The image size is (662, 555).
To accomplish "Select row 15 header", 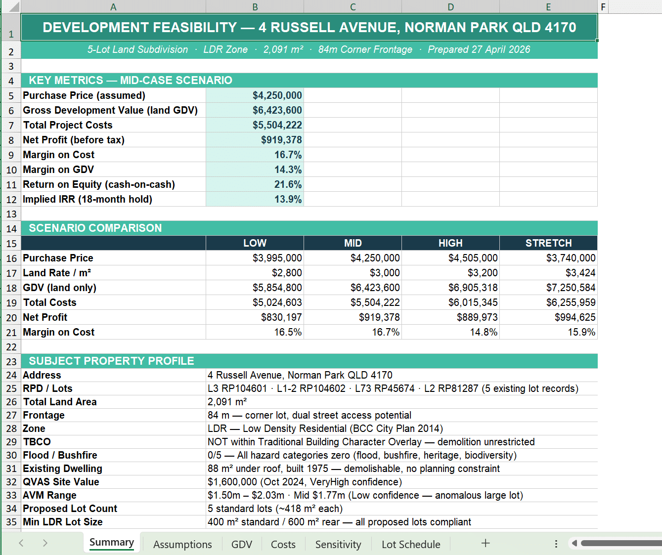I will (11, 244).
